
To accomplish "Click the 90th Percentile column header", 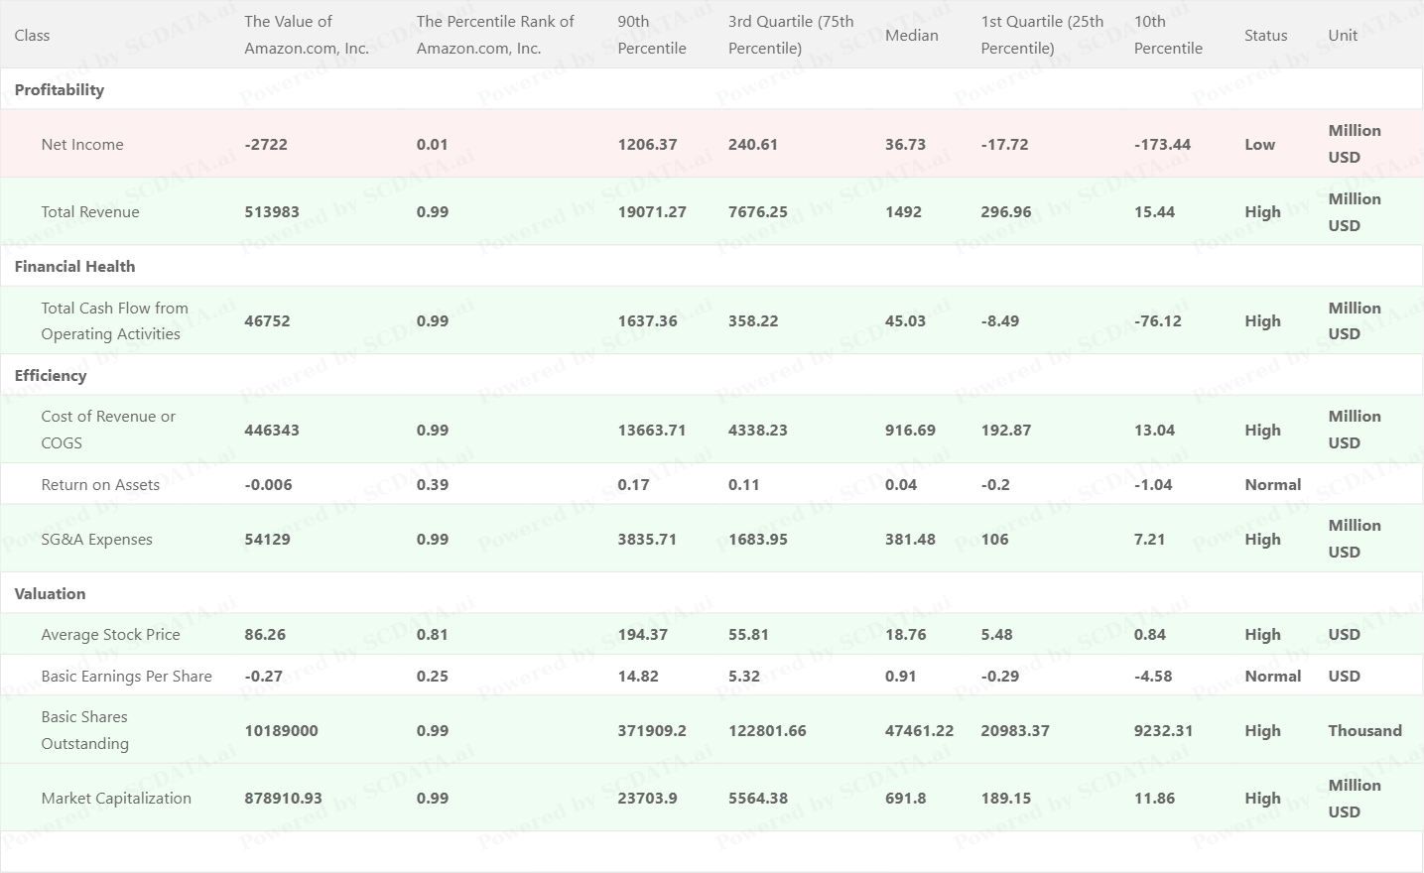I will (x=652, y=35).
